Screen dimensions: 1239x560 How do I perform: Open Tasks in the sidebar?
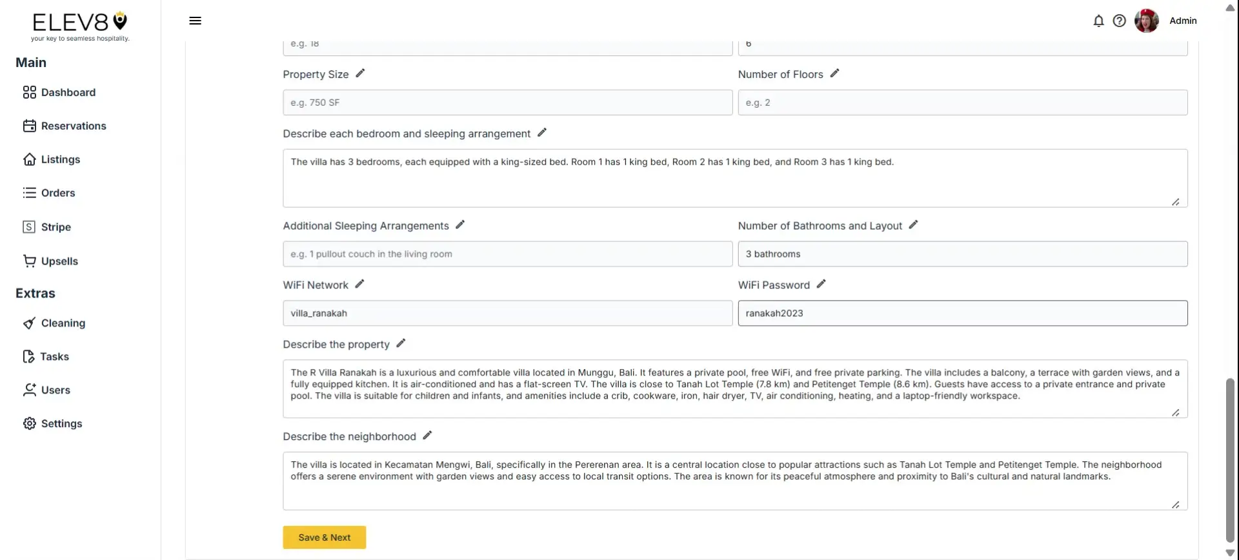coord(54,357)
